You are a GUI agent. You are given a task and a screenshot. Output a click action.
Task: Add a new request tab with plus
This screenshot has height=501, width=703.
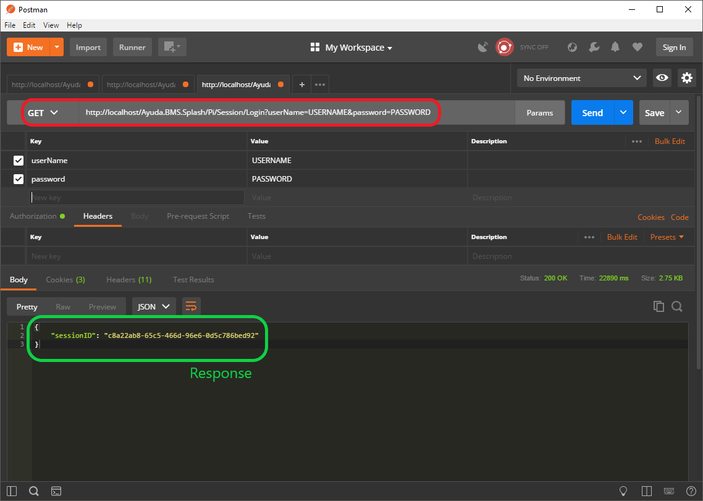pyautogui.click(x=301, y=84)
